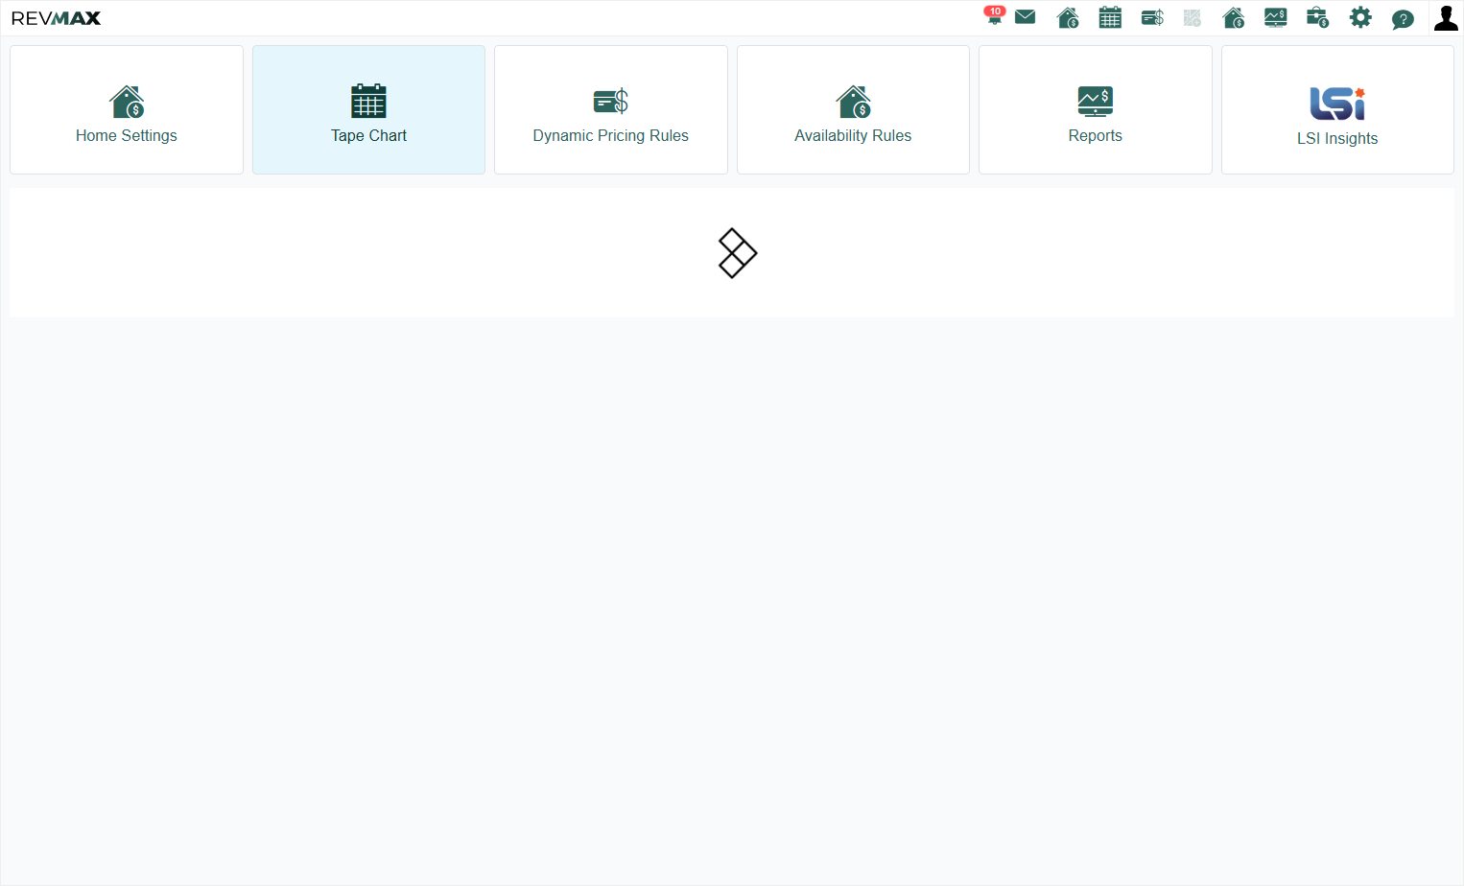Open the Availability Rules card

[x=853, y=109]
